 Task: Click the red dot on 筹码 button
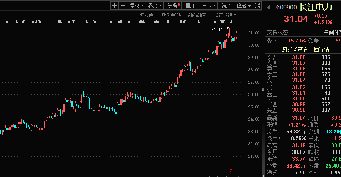coord(179,5)
